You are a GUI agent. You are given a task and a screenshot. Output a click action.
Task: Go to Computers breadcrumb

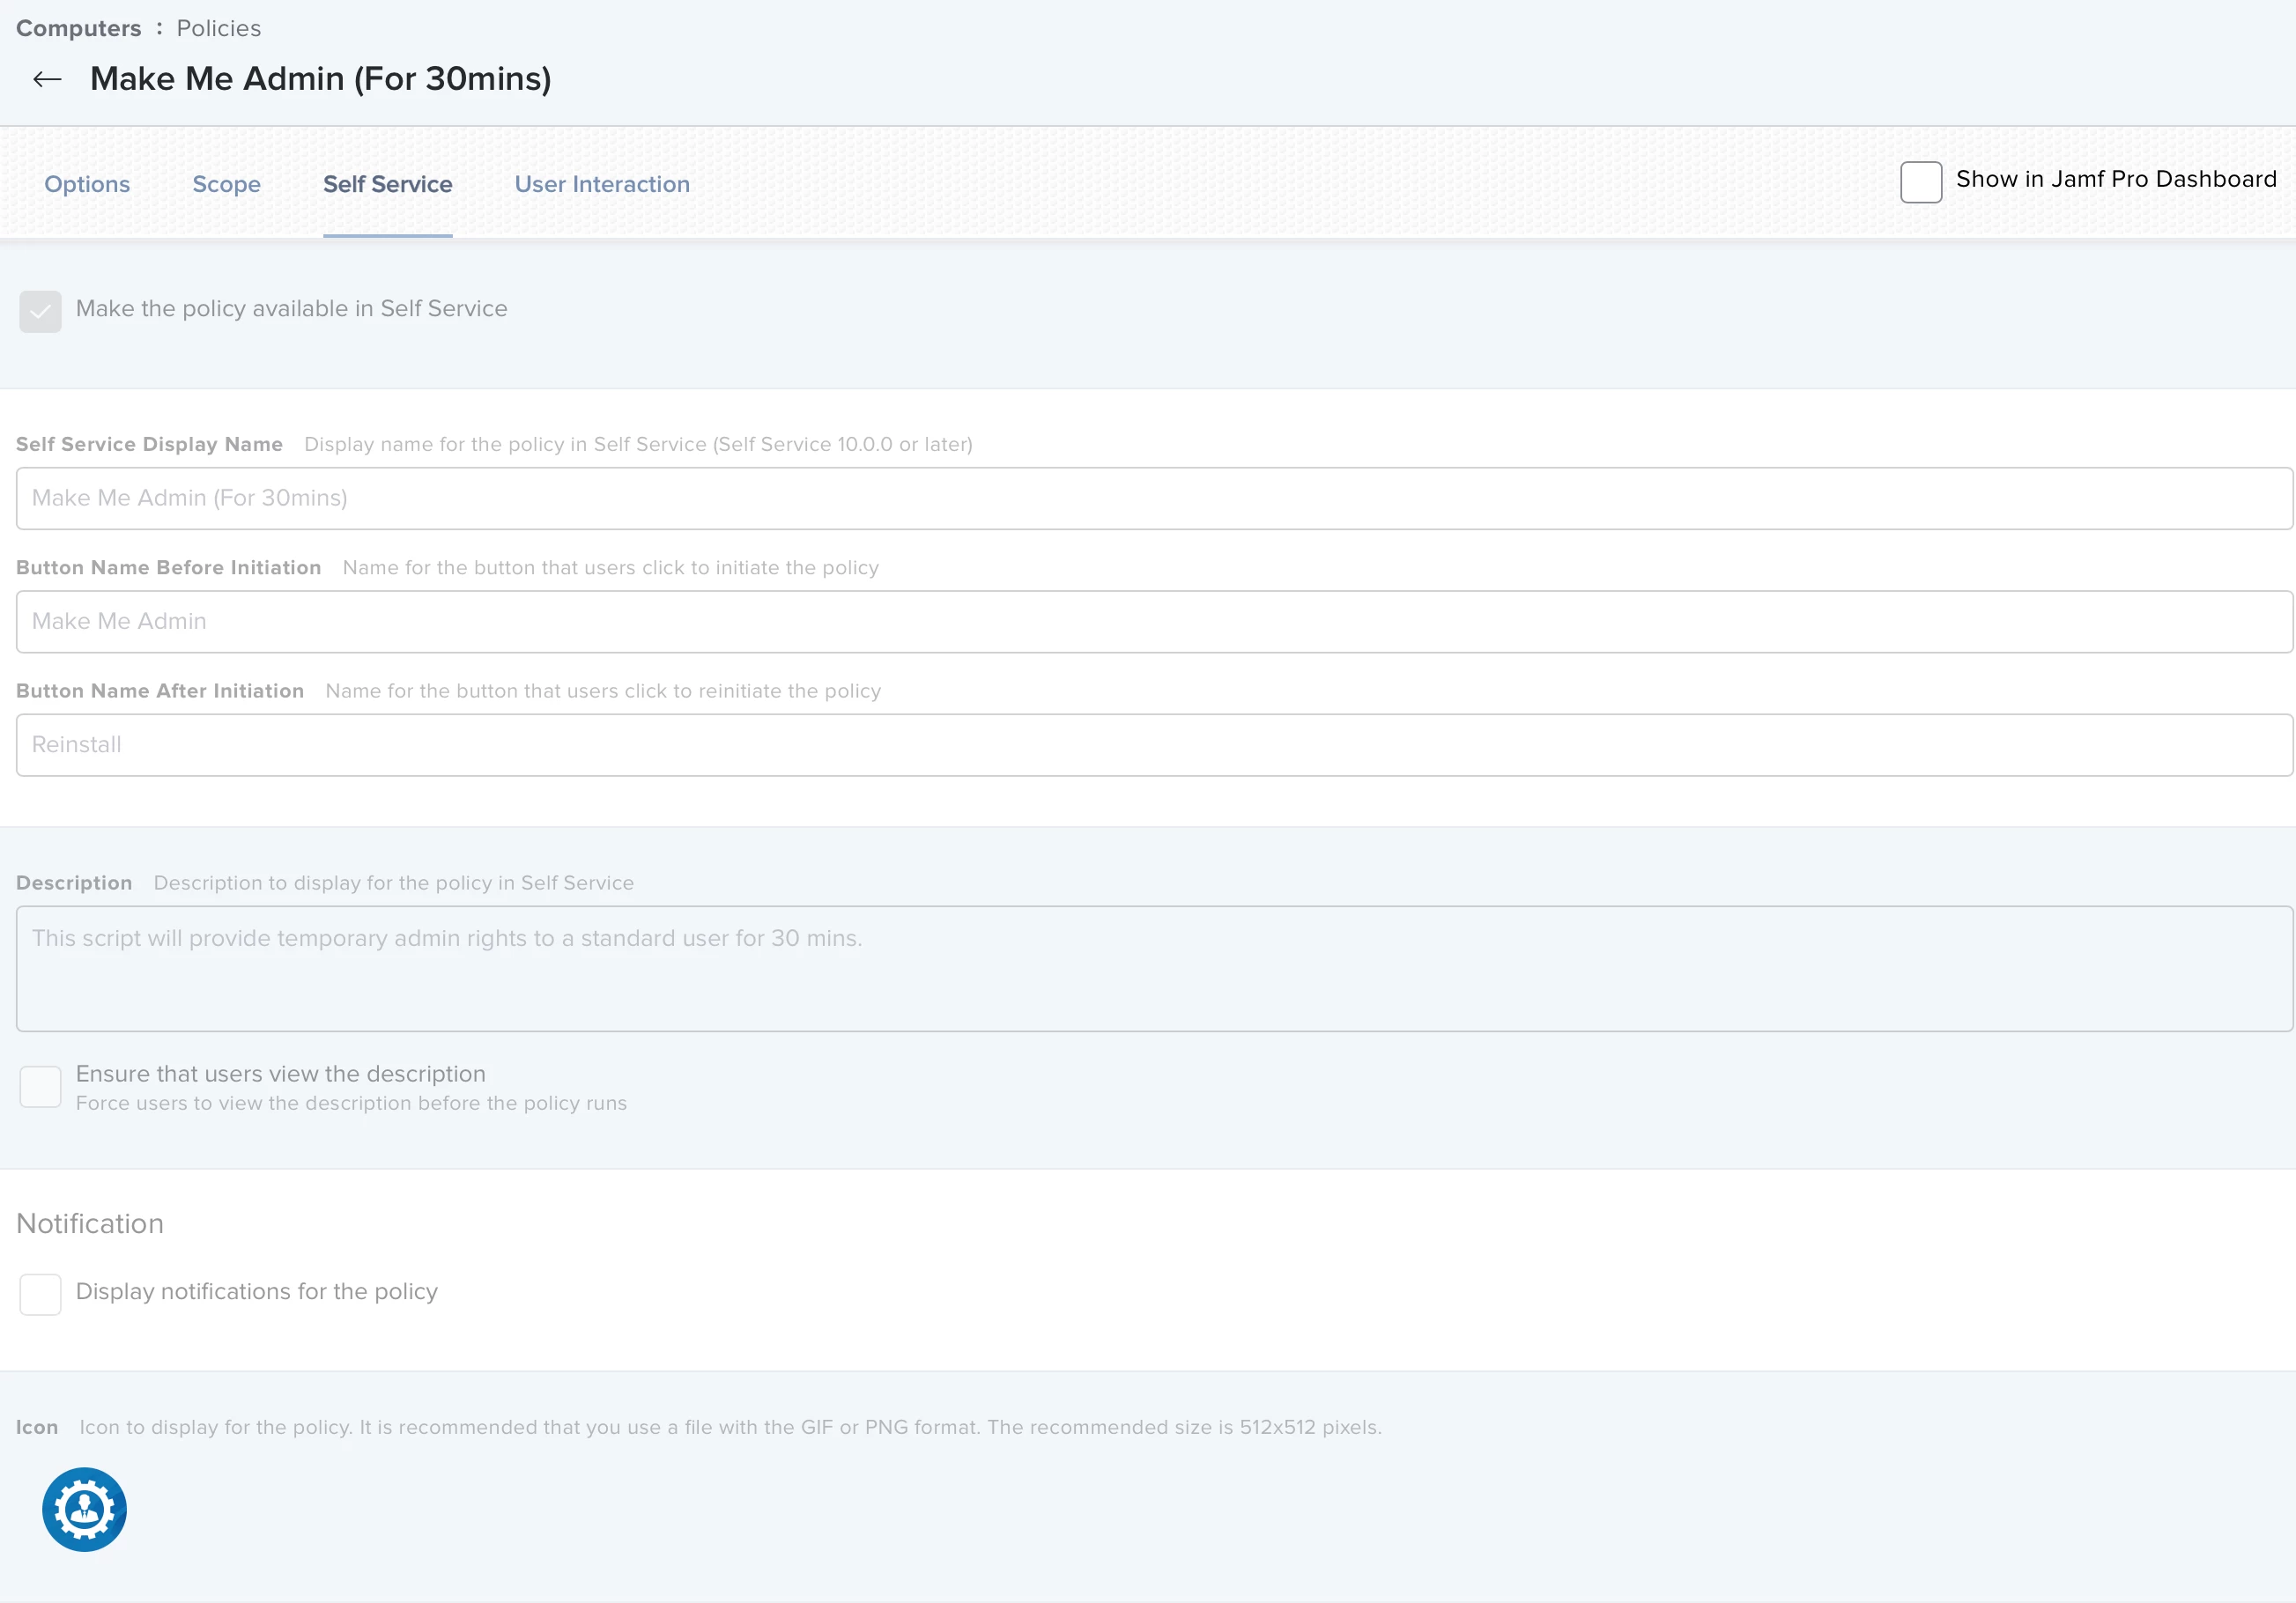click(x=78, y=28)
